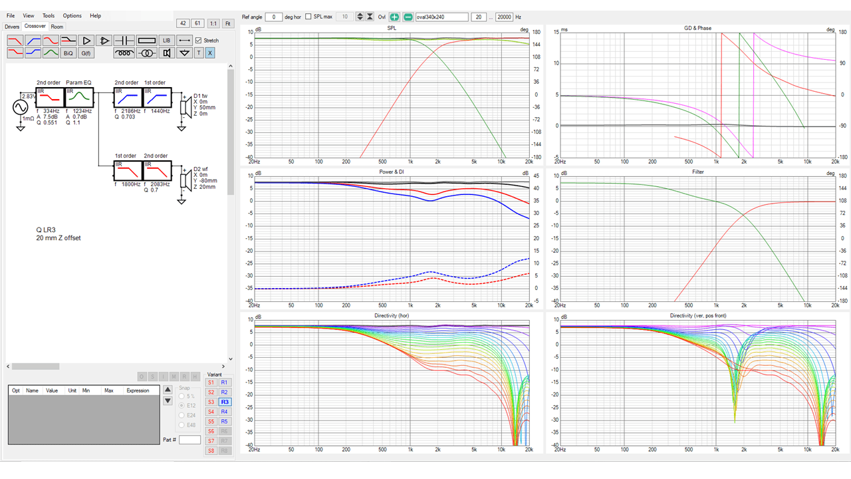The width and height of the screenshot is (851, 479).
Task: Set schematic zoom with 1:1 button
Action: click(213, 23)
